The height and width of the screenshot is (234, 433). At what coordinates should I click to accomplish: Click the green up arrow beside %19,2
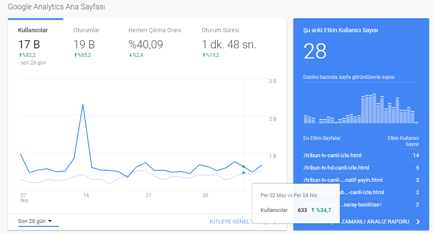click(x=204, y=55)
